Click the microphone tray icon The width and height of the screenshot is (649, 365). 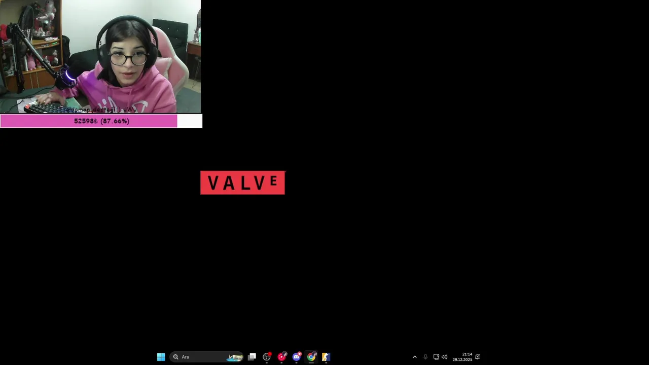425,357
